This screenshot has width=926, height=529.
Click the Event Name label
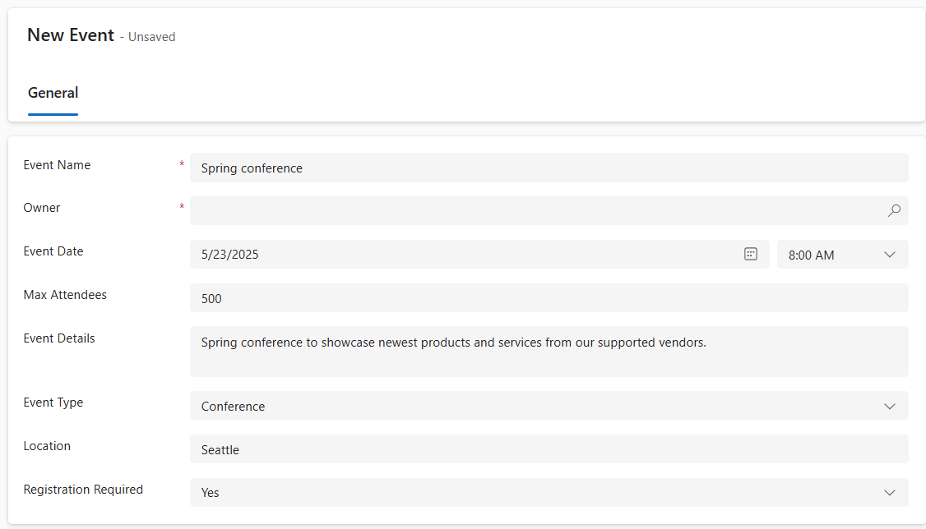click(x=57, y=165)
